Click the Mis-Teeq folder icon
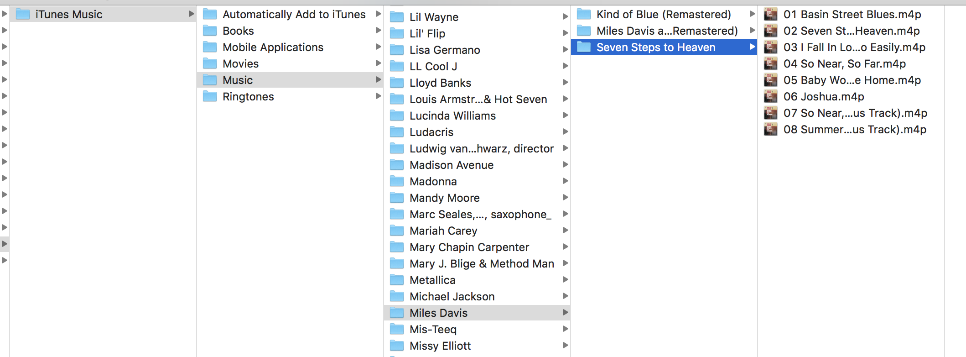The width and height of the screenshot is (966, 357). (397, 329)
